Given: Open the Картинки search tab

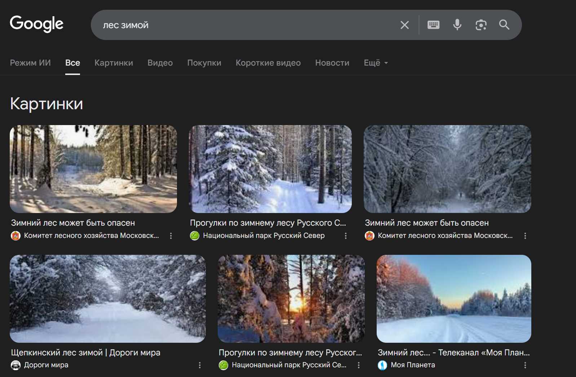Looking at the screenshot, I should (114, 63).
